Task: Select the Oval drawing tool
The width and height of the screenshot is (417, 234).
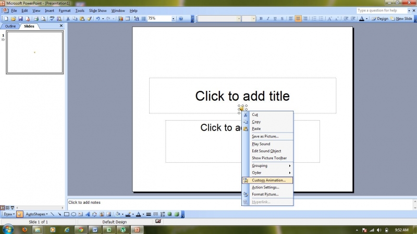Action: click(x=73, y=214)
